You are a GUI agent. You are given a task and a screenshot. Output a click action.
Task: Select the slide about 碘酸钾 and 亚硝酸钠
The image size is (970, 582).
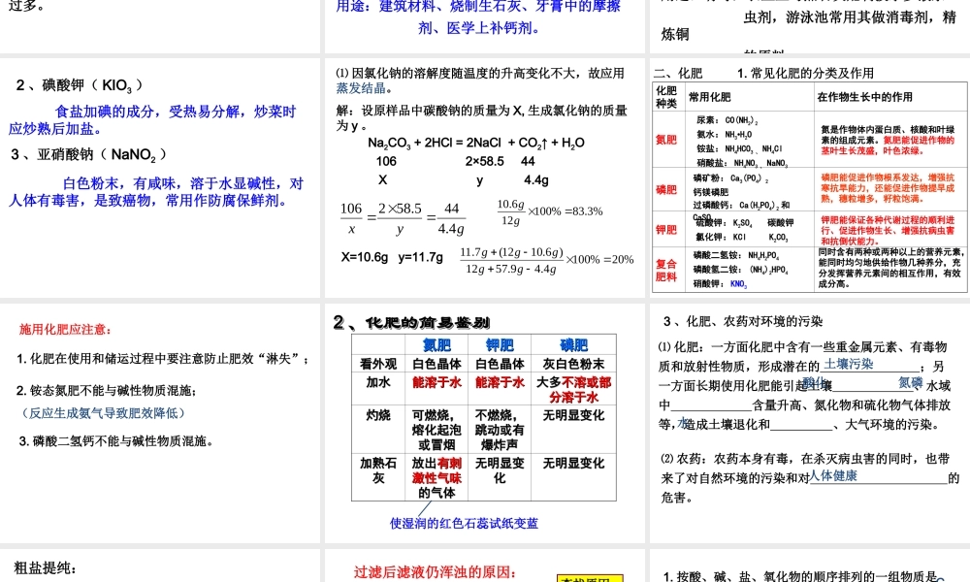pos(160,178)
